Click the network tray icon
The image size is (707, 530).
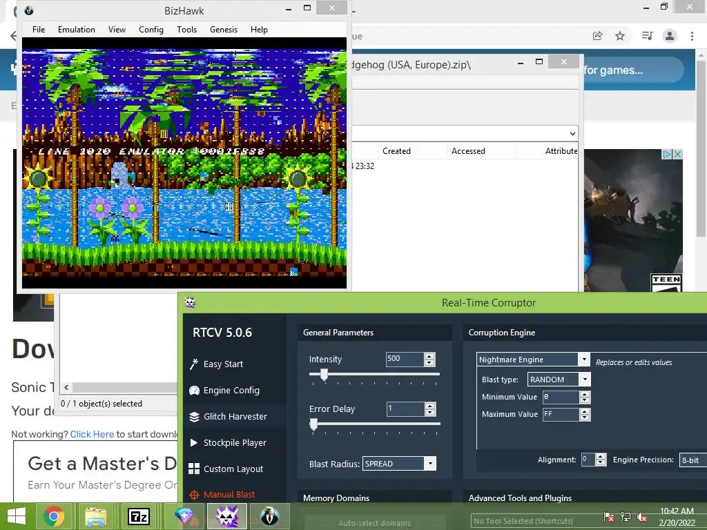pyautogui.click(x=626, y=516)
